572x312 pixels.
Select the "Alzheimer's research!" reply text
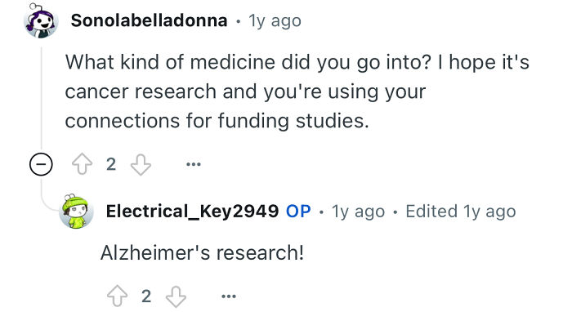point(202,252)
